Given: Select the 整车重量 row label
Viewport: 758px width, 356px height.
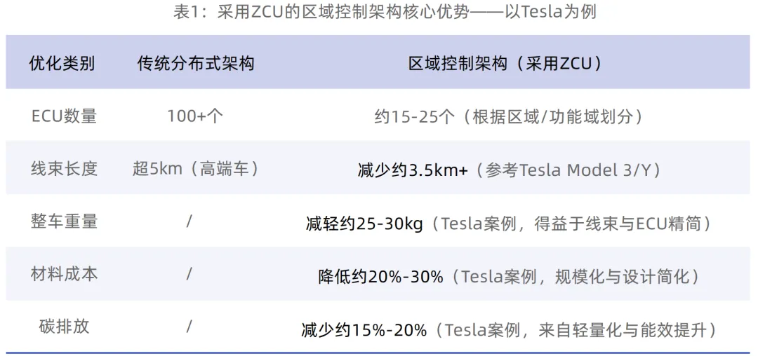Looking at the screenshot, I should pos(64,221).
